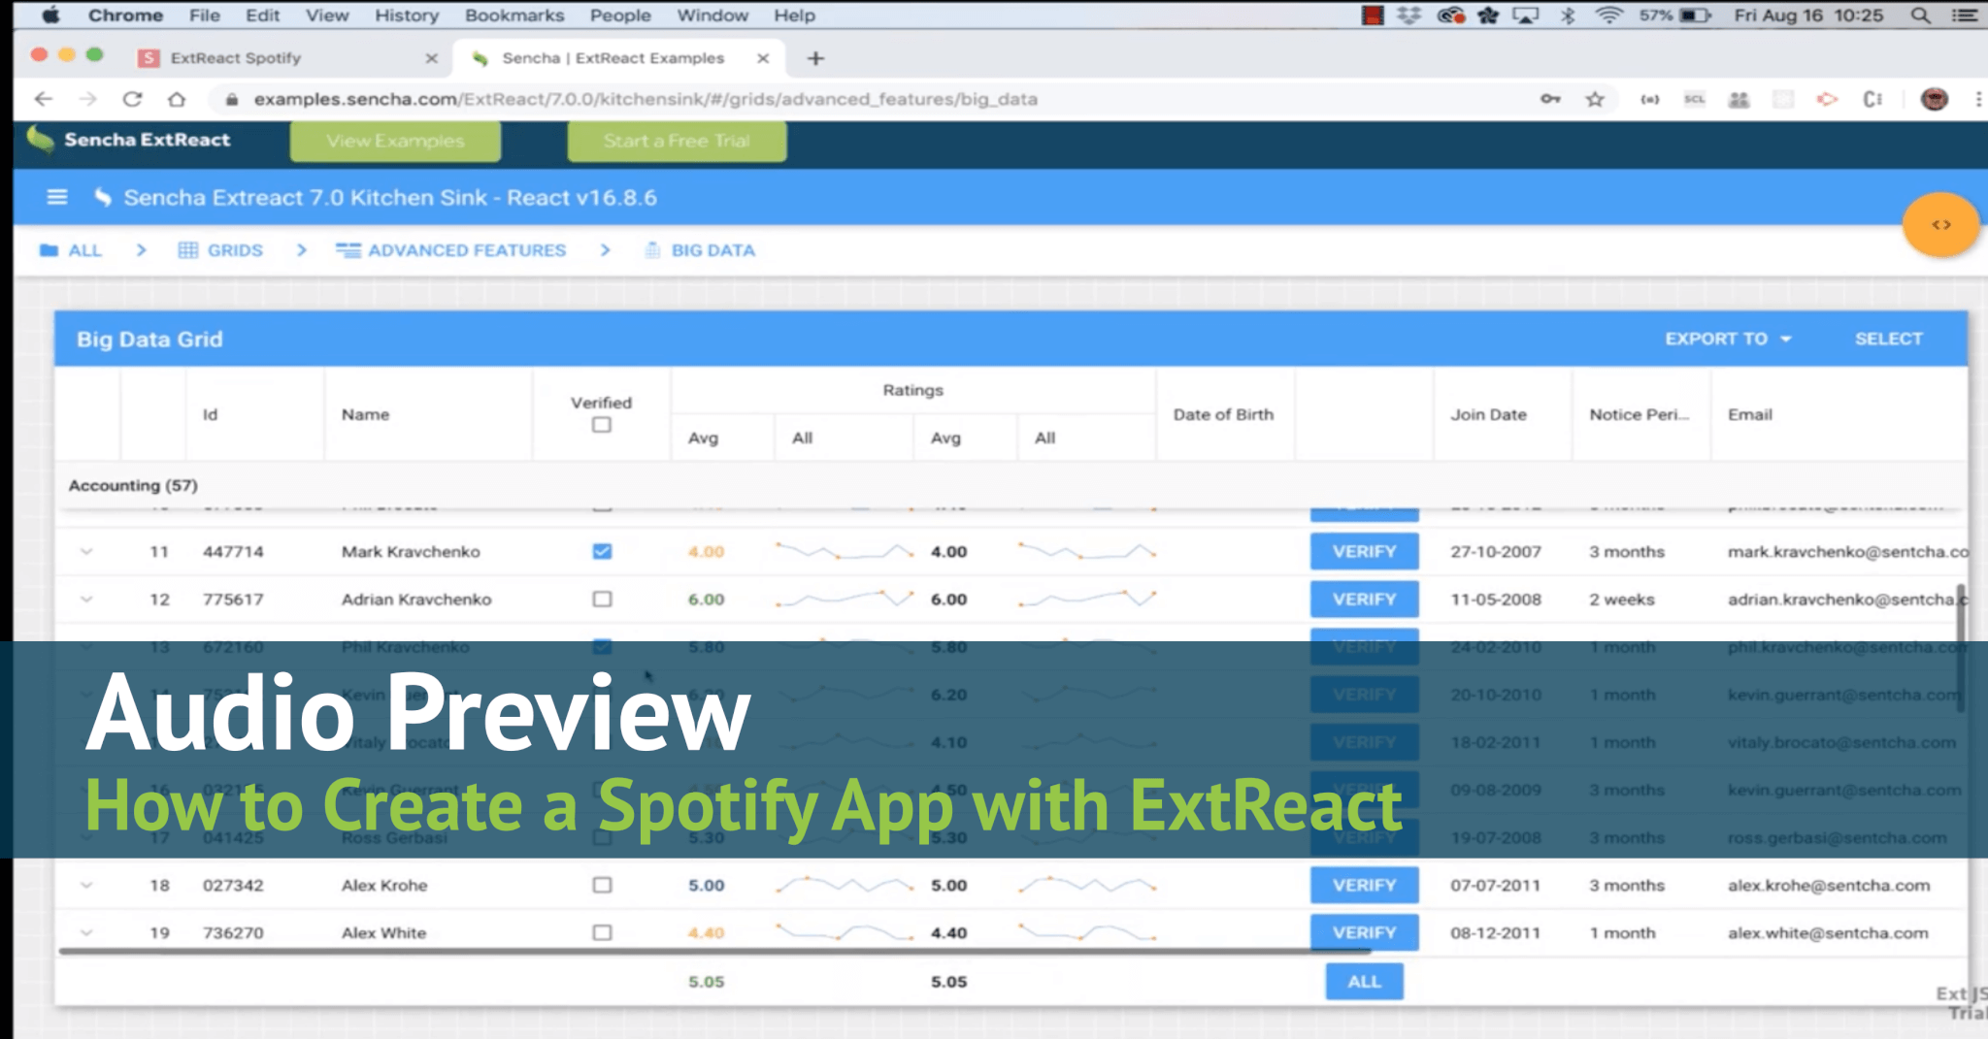Viewport: 1988px width, 1039px height.
Task: Click the address bar URL
Action: pos(646,99)
